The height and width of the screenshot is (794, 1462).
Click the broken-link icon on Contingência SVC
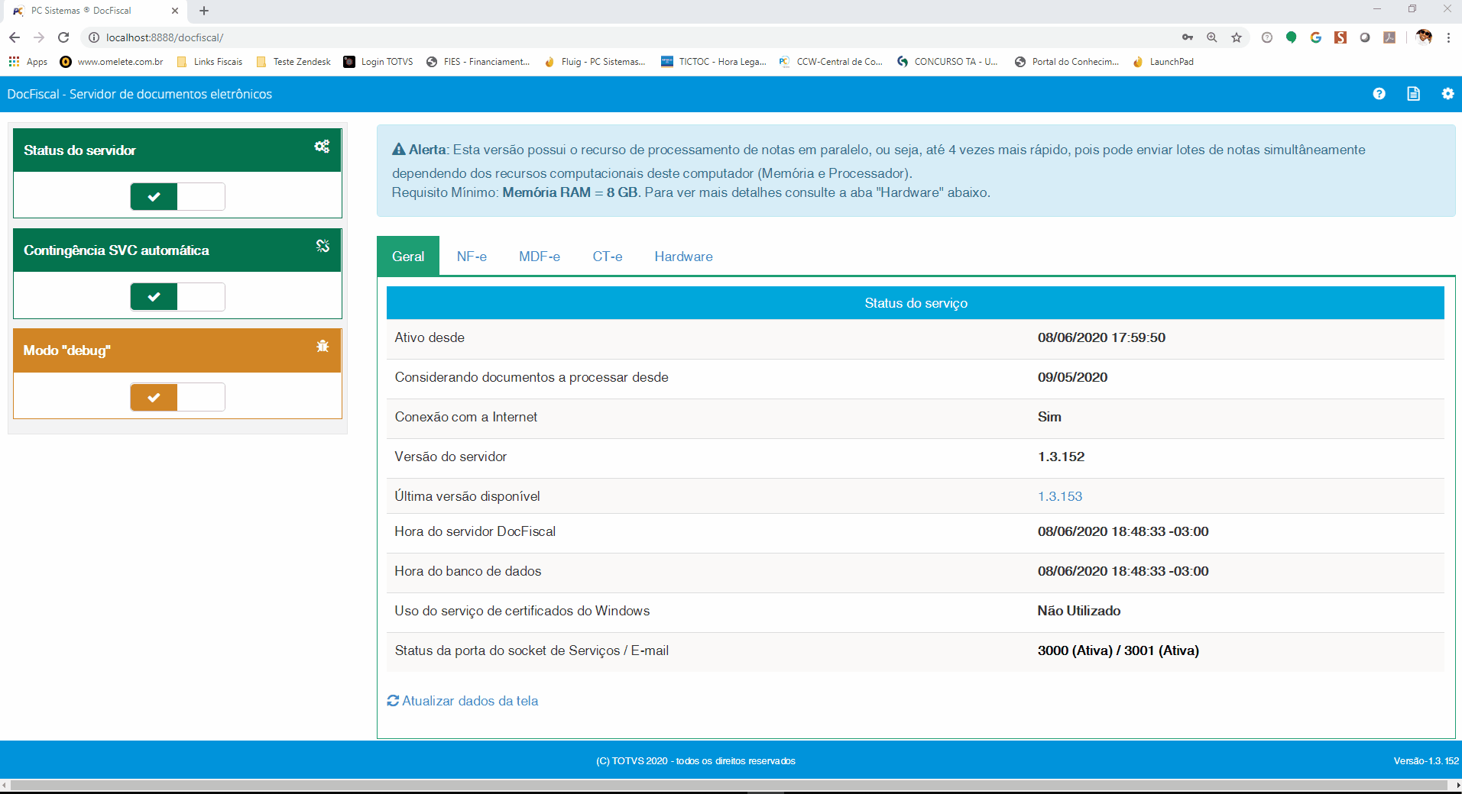(323, 246)
